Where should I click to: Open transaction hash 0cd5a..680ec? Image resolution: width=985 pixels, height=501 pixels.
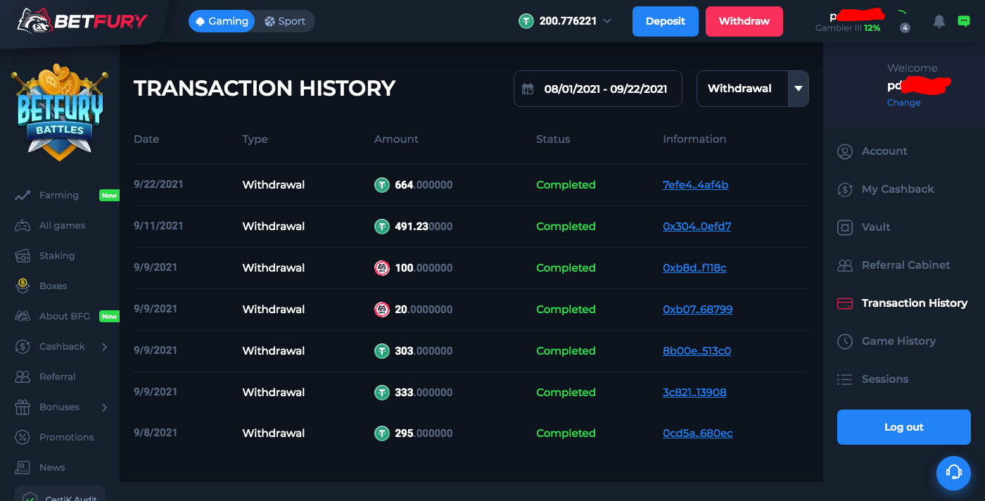(698, 433)
